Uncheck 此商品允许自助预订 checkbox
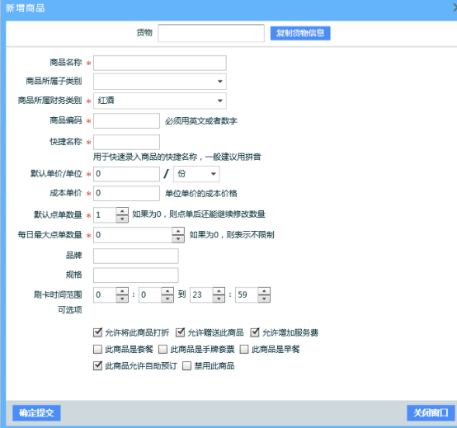Image resolution: width=457 pixels, height=428 pixels. tap(97, 365)
